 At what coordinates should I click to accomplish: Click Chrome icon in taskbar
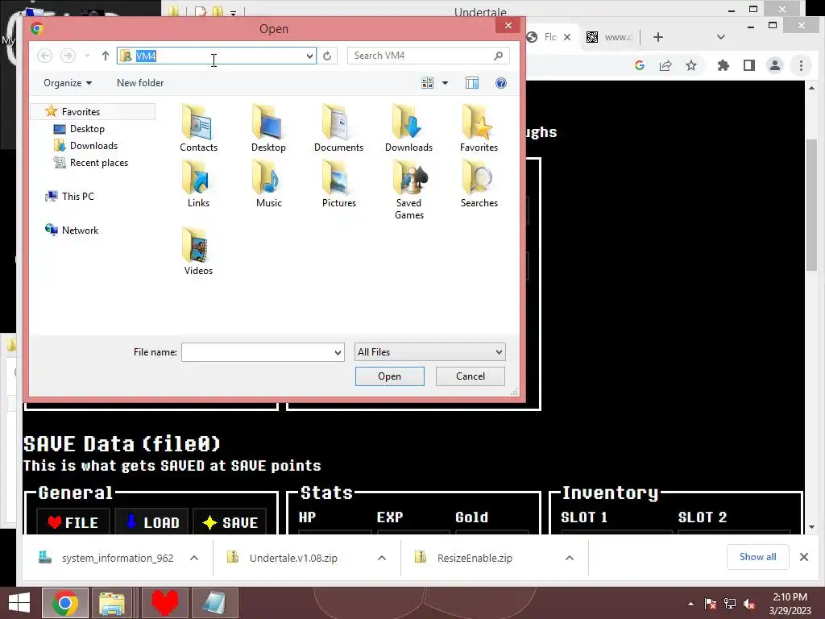(x=65, y=603)
